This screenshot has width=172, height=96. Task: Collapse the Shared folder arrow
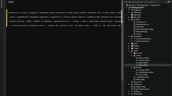pos(131,67)
